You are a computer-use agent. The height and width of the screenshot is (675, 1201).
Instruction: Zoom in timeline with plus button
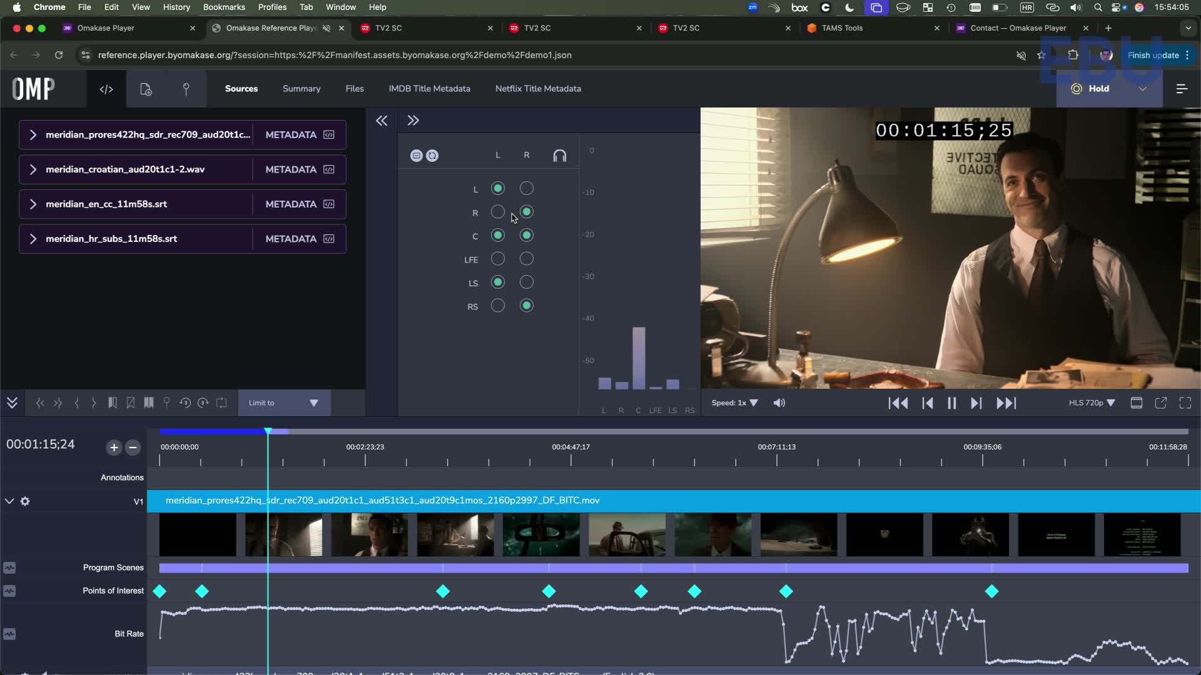[x=114, y=447]
